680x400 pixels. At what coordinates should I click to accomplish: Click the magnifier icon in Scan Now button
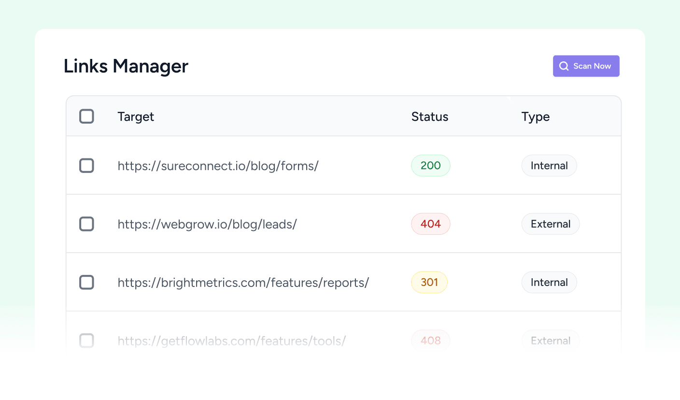[x=564, y=66]
